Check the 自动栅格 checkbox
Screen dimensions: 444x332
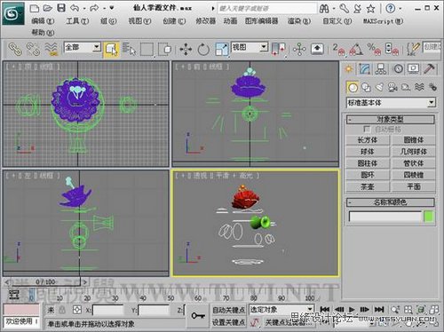tap(367, 129)
